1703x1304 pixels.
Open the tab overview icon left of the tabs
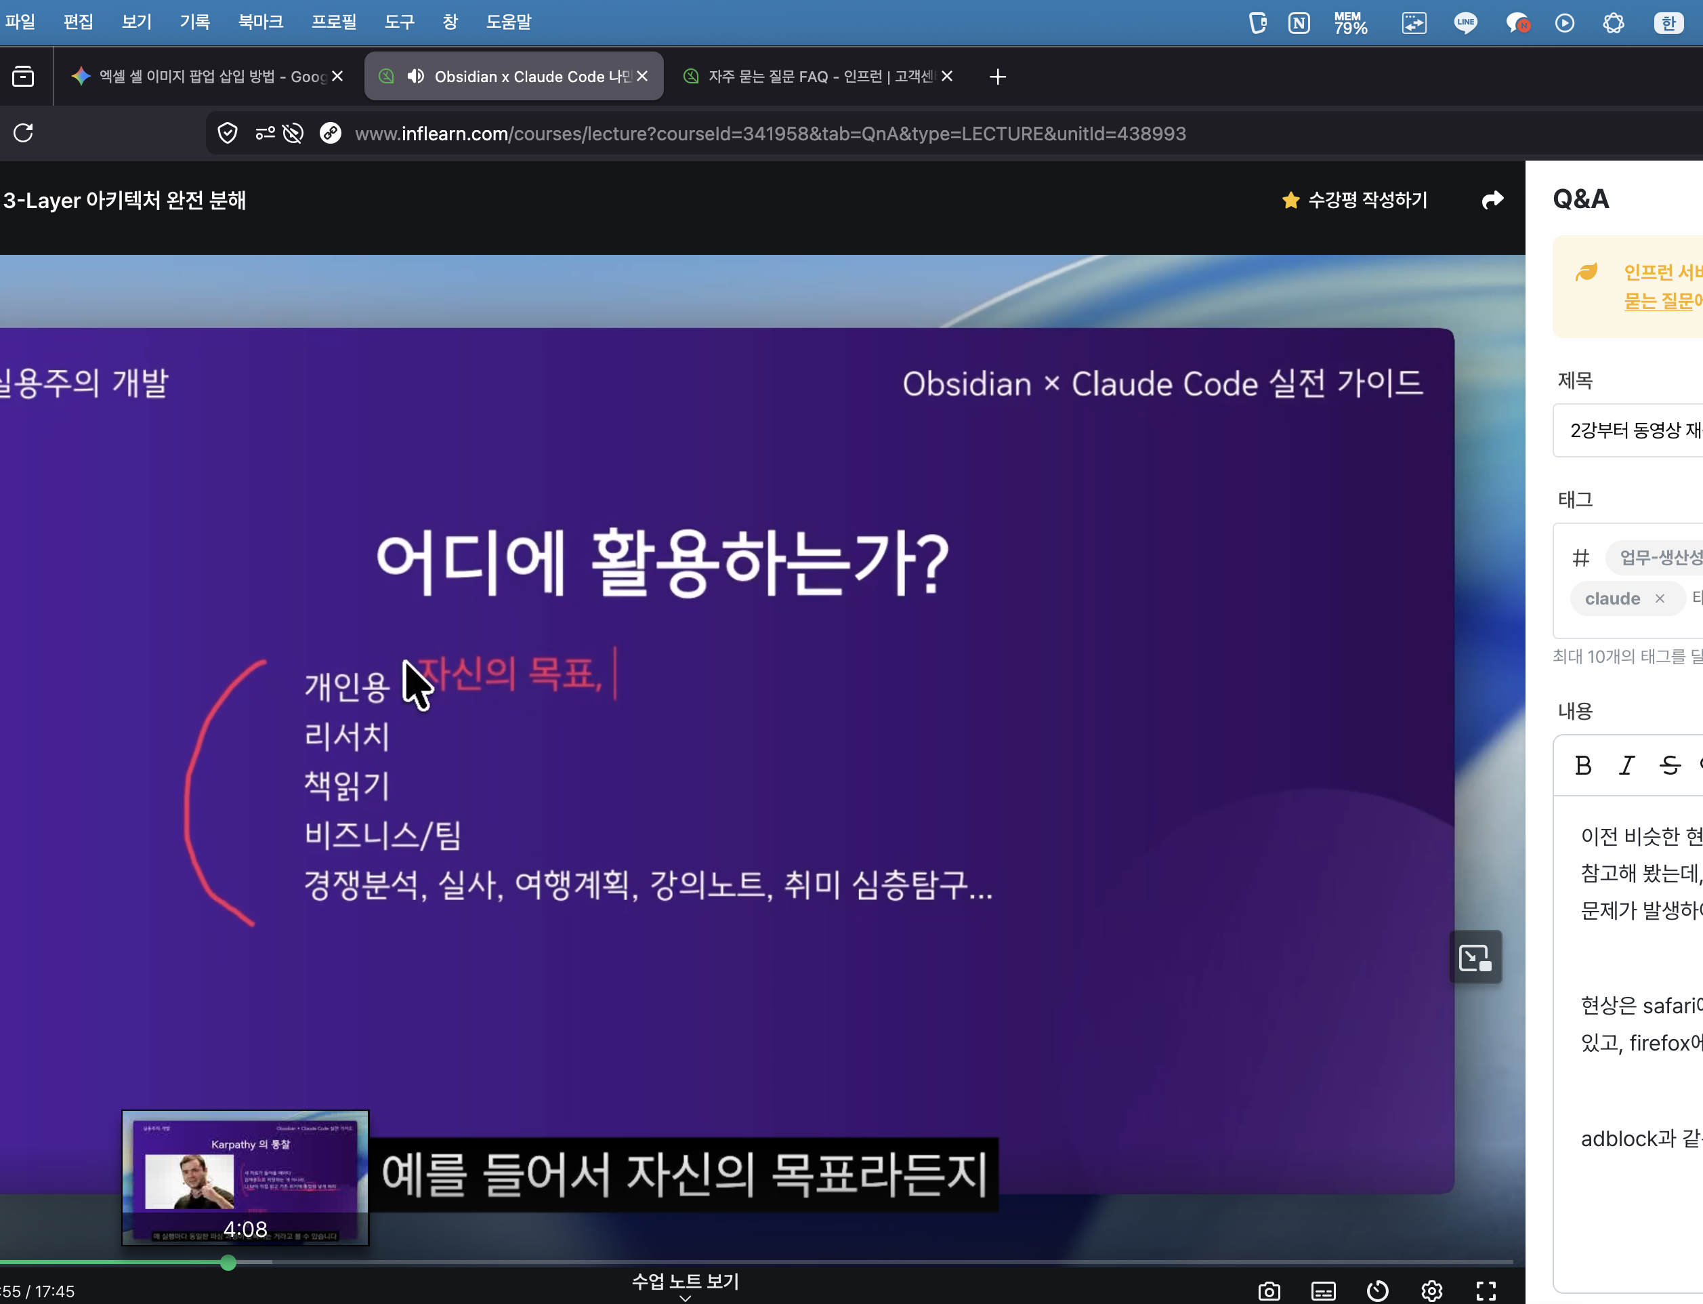23,76
